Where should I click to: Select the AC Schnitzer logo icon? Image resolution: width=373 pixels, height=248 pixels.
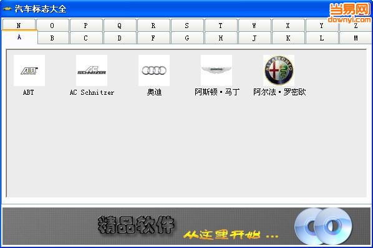92,70
